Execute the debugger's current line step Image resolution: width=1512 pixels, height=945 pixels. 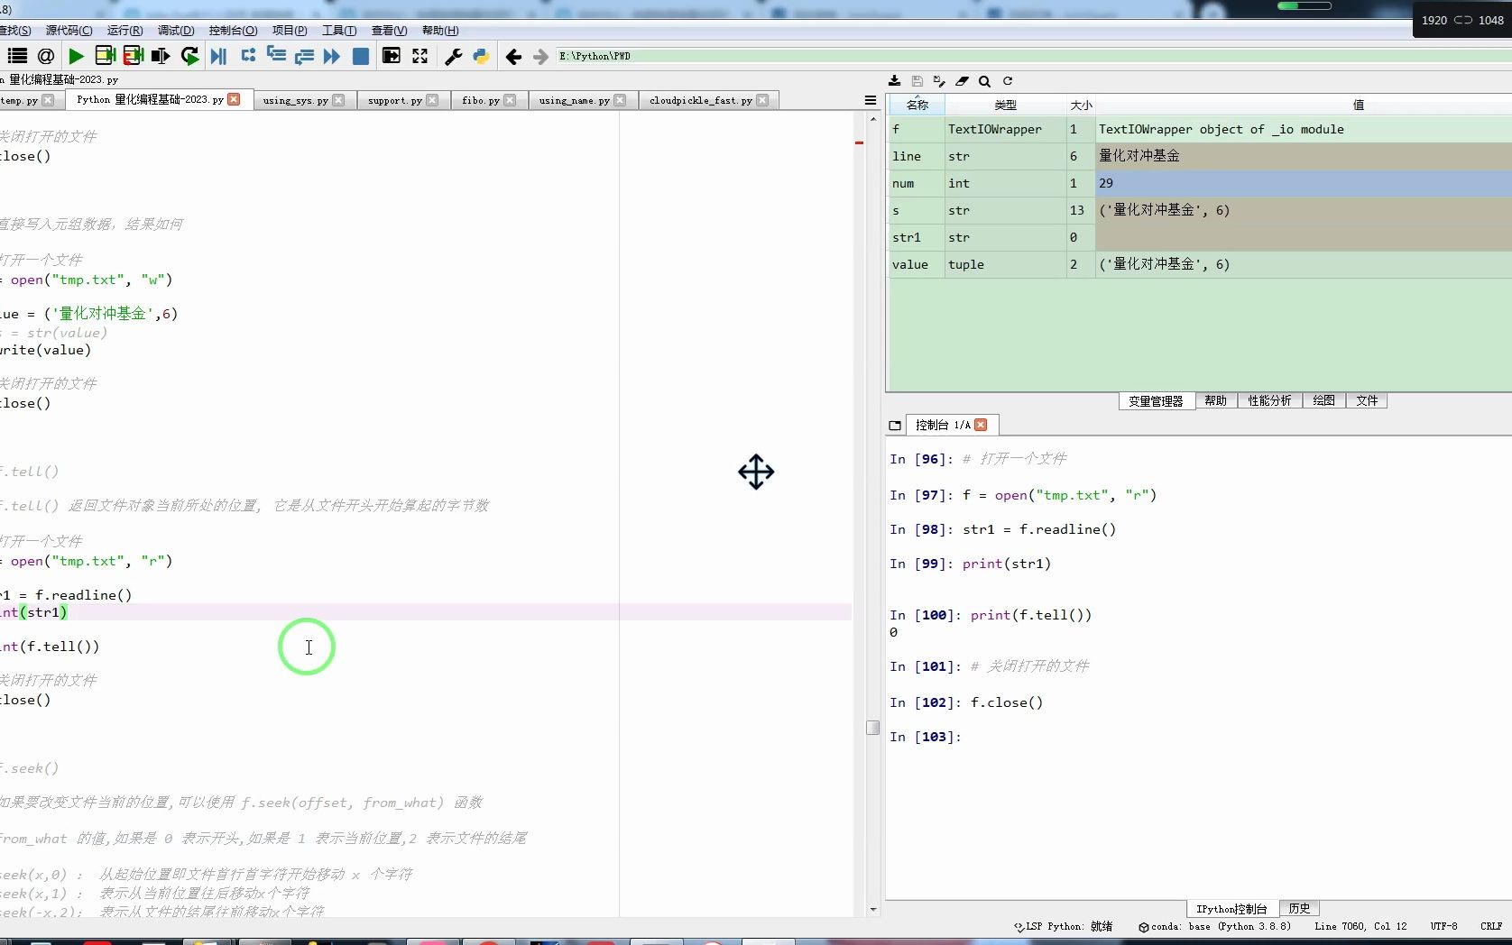(x=248, y=56)
